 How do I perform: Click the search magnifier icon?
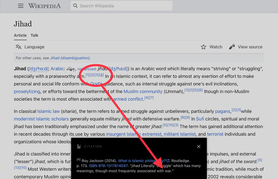(x=75, y=6)
